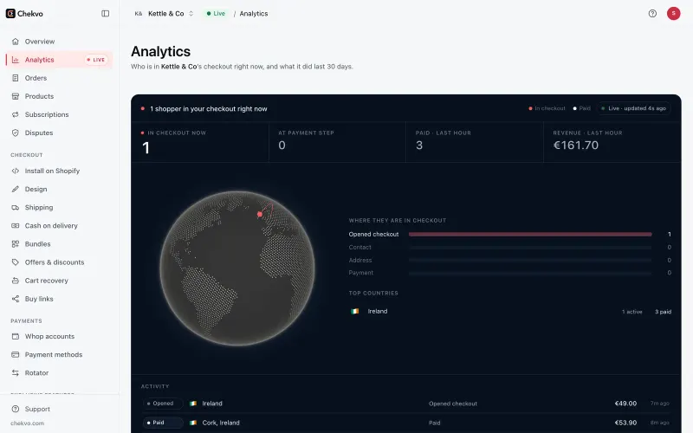693x433 pixels.
Task: Click the Cash on delivery icon
Action: tap(16, 226)
